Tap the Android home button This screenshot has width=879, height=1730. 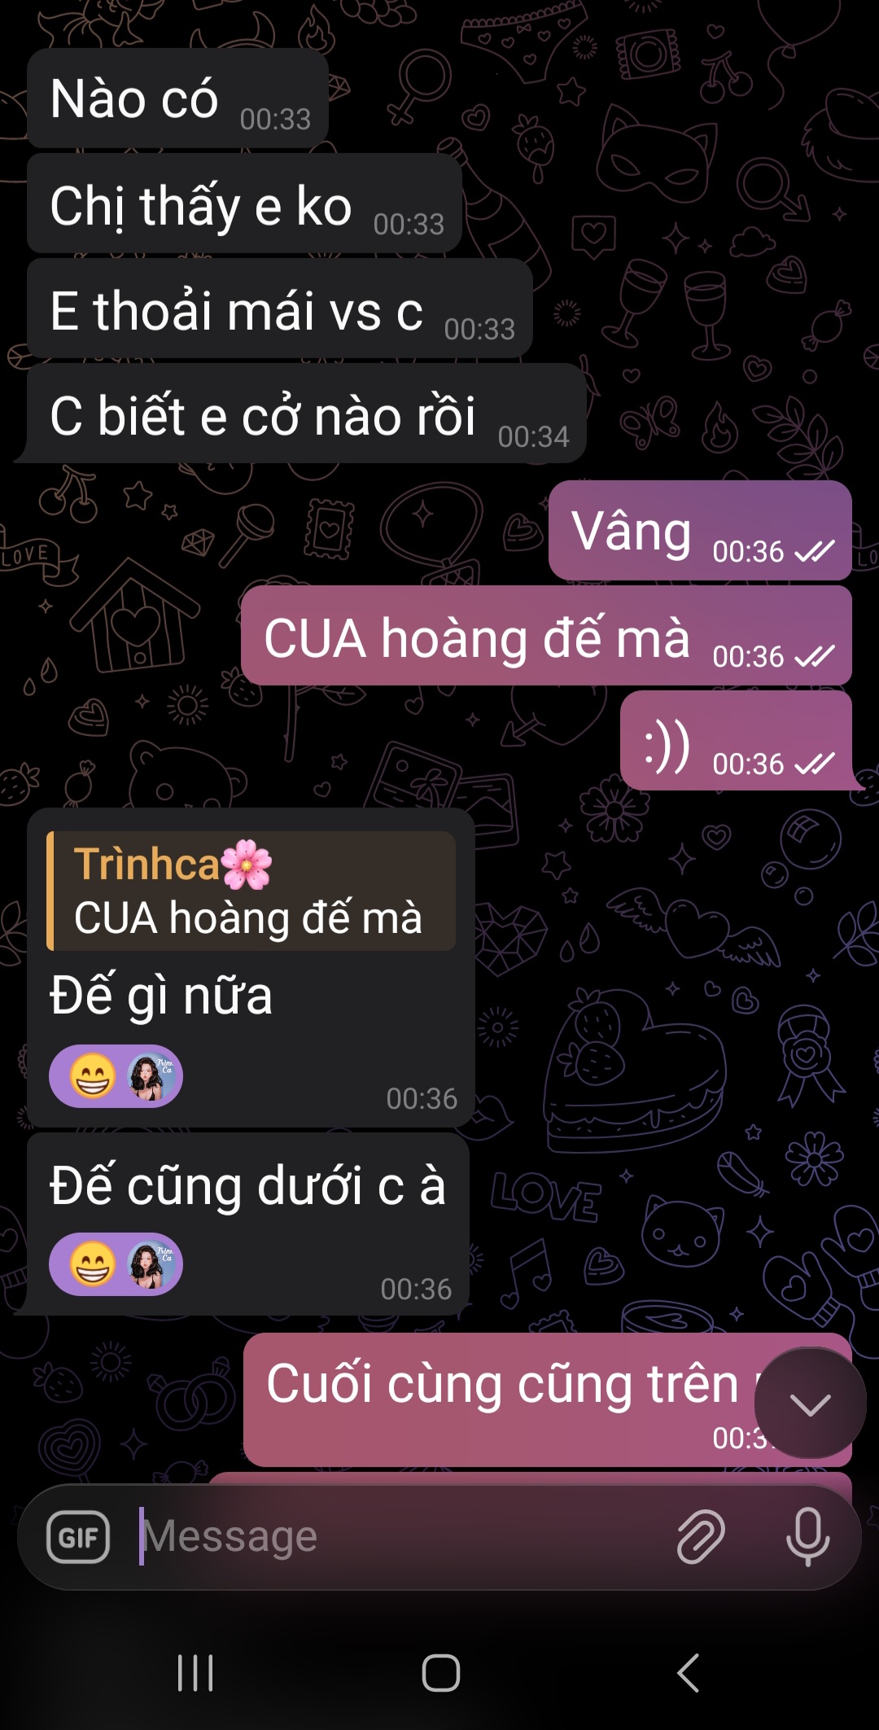tap(440, 1673)
